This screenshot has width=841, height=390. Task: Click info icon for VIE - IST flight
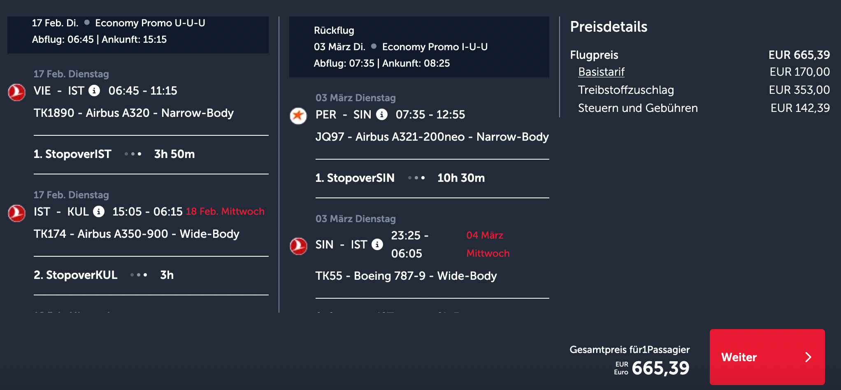click(94, 91)
